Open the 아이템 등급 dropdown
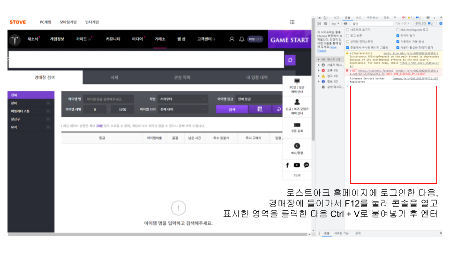Viewport: 450px width, 253px height. click(259, 99)
